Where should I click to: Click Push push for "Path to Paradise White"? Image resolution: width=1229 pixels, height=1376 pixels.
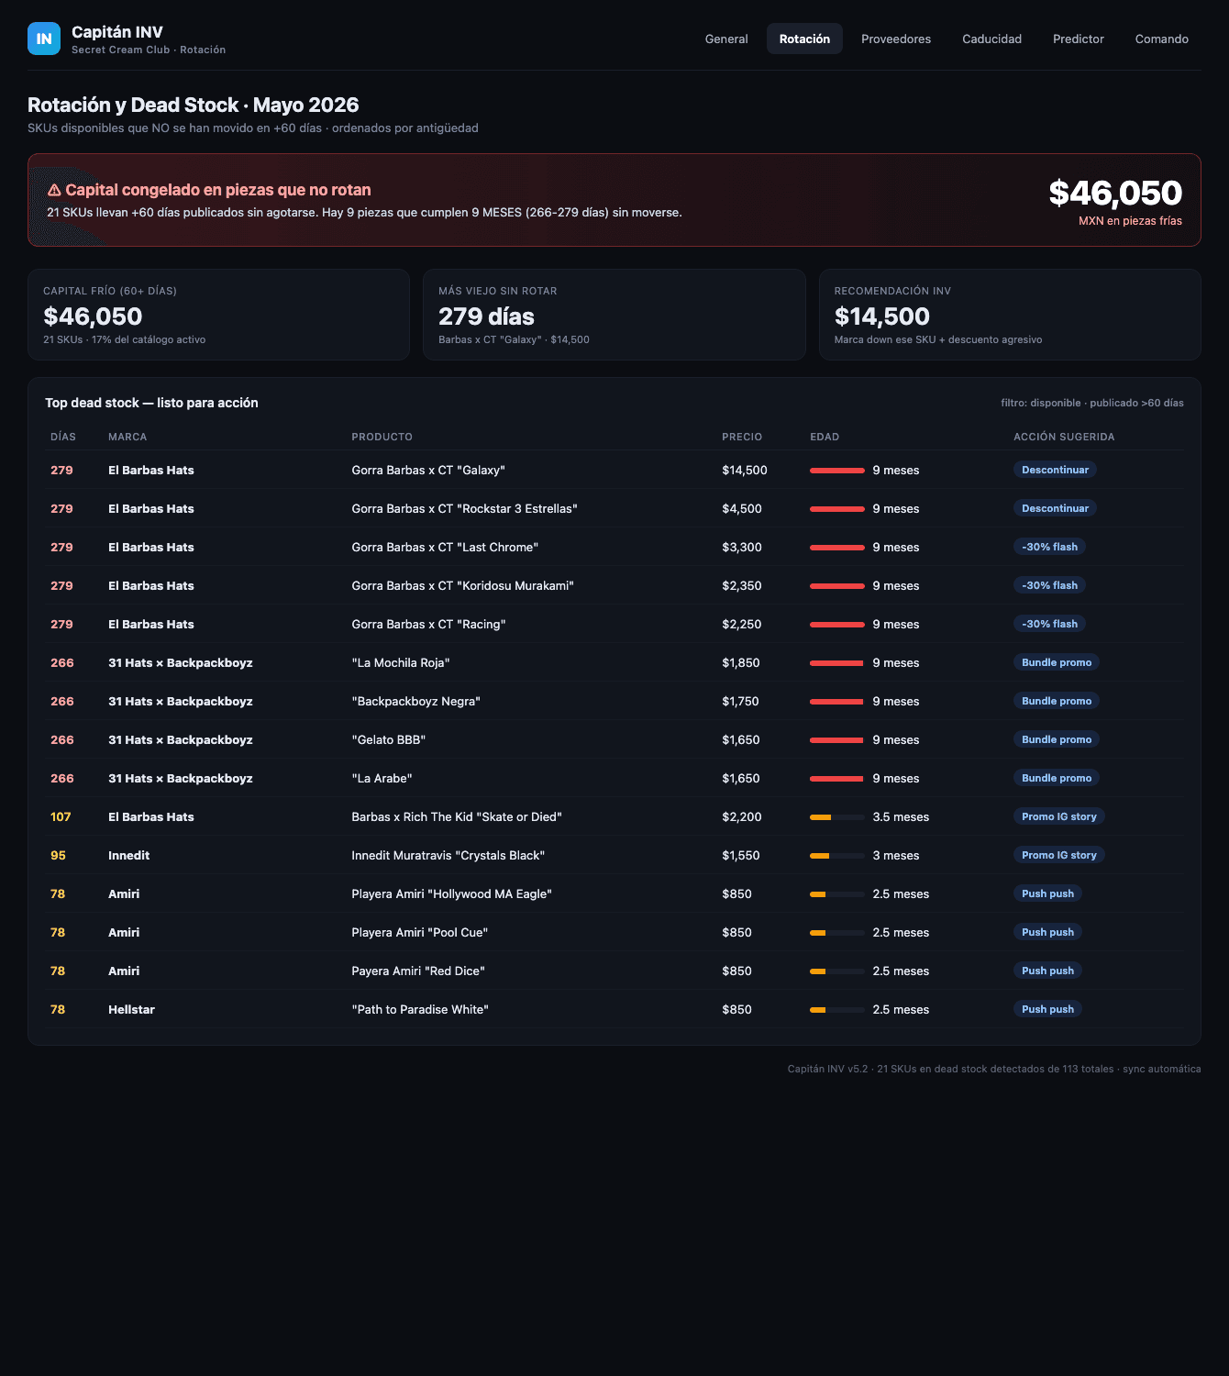pyautogui.click(x=1047, y=1009)
